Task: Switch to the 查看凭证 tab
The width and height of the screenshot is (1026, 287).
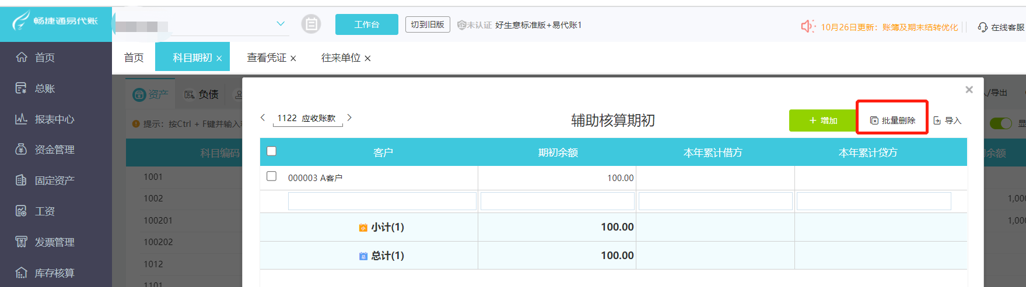Action: (x=267, y=58)
